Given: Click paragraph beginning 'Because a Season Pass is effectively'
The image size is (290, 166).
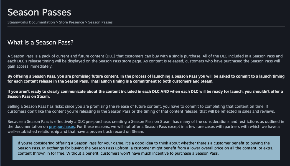Looking at the screenshot, I should (146, 127).
